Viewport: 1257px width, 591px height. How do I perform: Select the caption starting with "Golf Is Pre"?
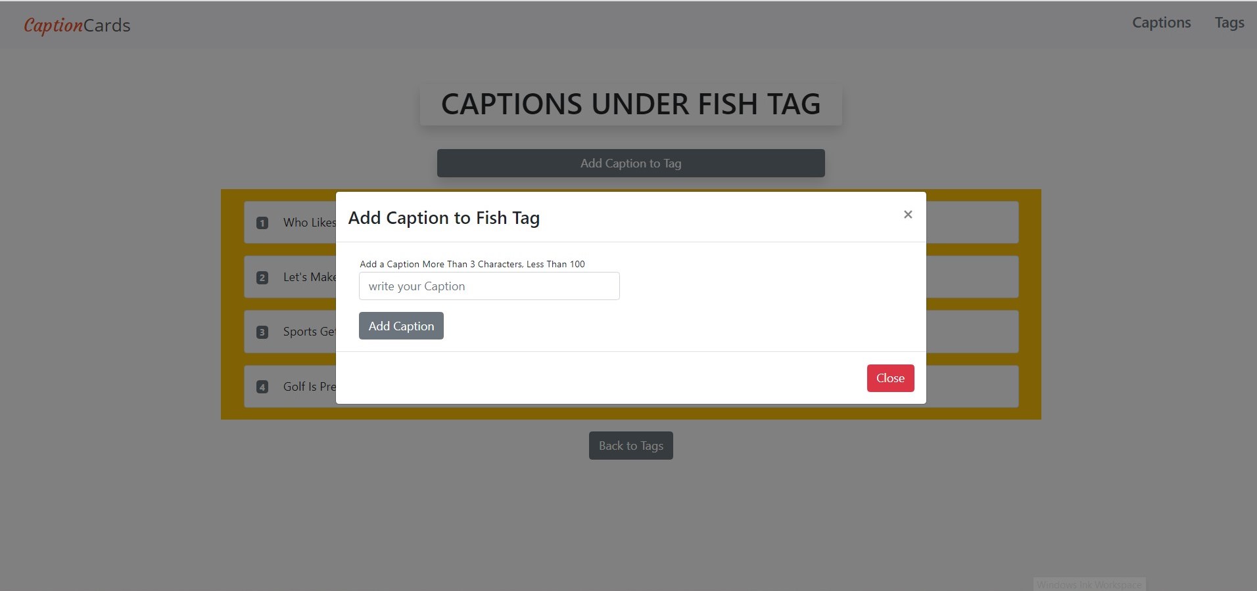coord(309,387)
